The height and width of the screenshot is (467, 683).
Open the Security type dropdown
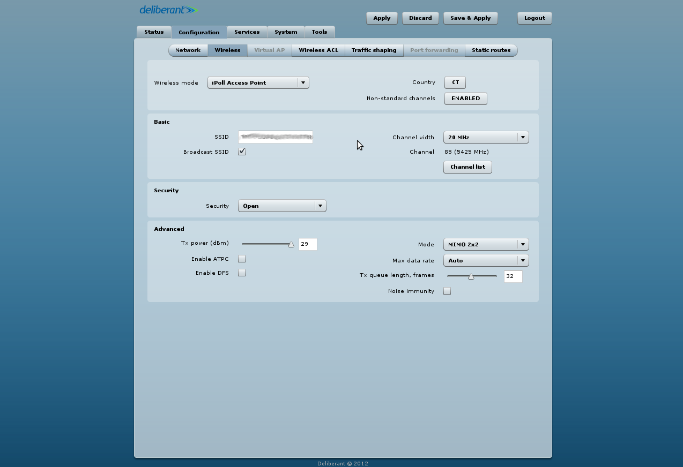(281, 206)
